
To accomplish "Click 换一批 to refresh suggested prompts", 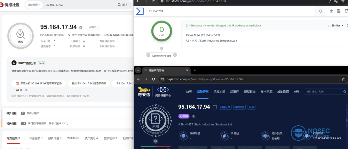I will tap(22, 90).
